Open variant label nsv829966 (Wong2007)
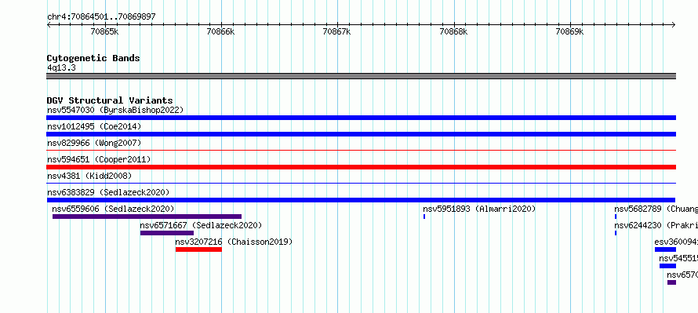This screenshot has width=698, height=313. [x=94, y=143]
